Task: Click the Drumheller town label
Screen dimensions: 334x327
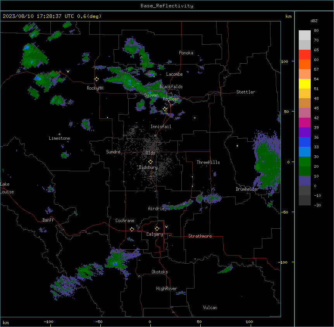Action: pos(247,189)
